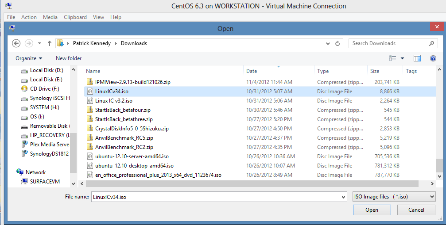Screen dimensions: 446x225
Task: Open the ISO Image files type dropdown
Action: point(394,197)
